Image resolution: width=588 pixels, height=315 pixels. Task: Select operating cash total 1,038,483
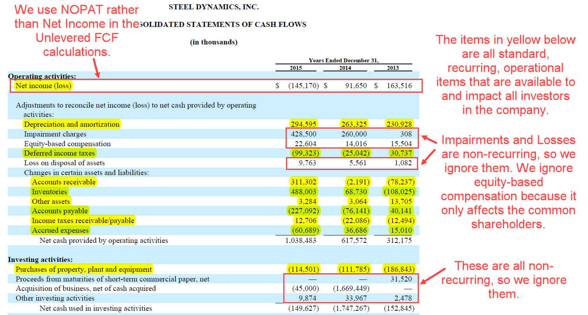pyautogui.click(x=301, y=241)
